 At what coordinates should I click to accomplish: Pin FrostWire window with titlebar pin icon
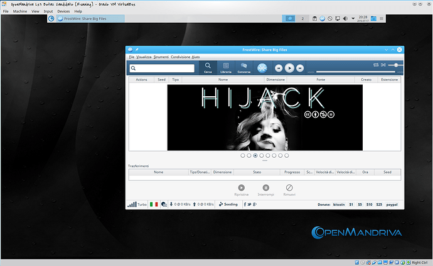pyautogui.click(x=137, y=50)
